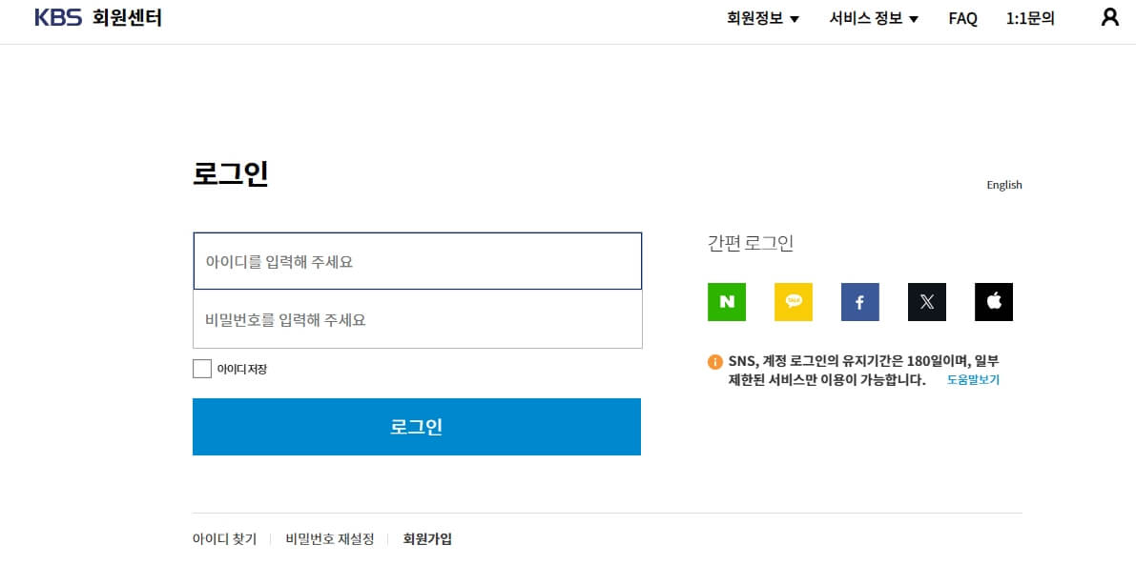This screenshot has height=565, width=1136.
Task: Enable the 아이디저장 checkbox
Action: tap(202, 368)
